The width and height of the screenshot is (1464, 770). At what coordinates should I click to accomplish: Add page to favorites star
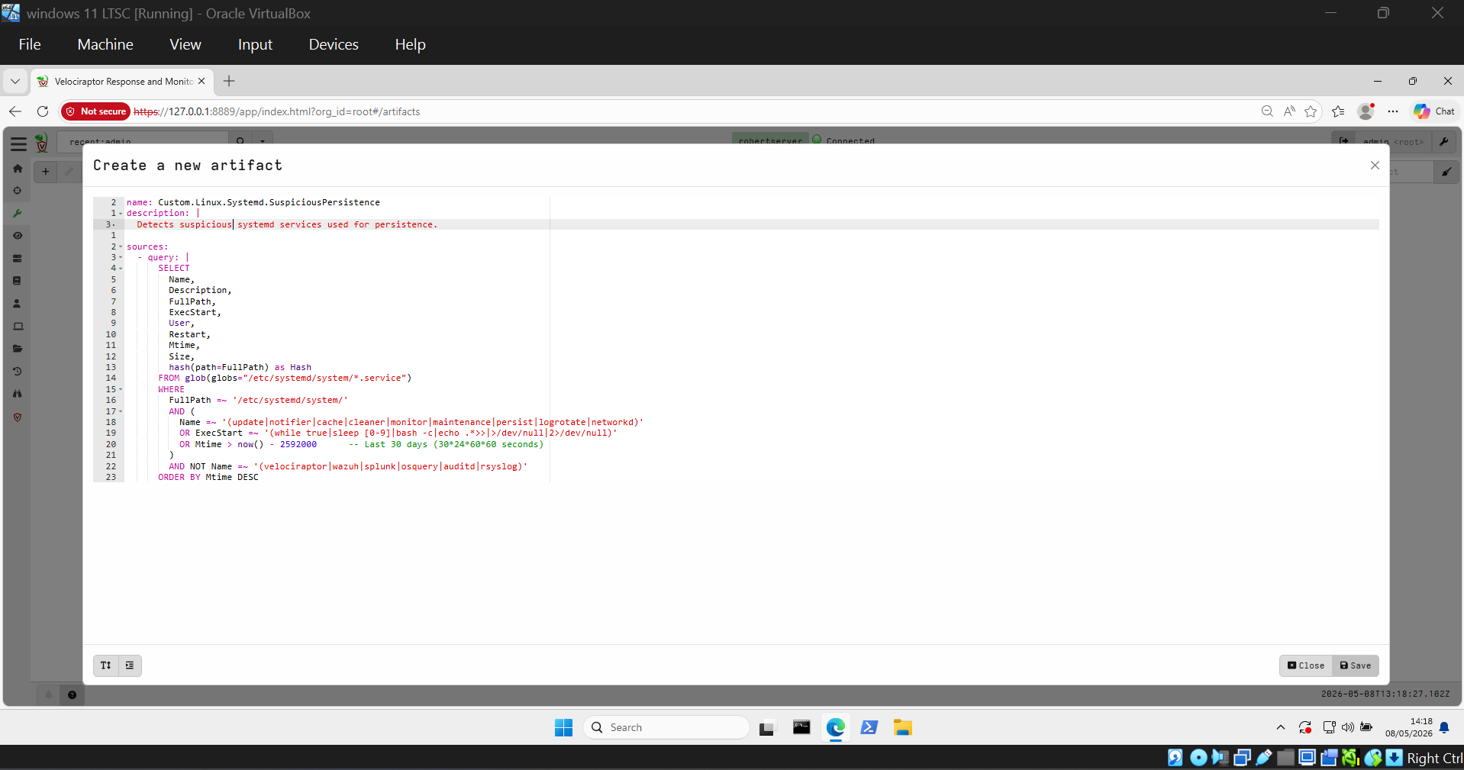point(1311,111)
